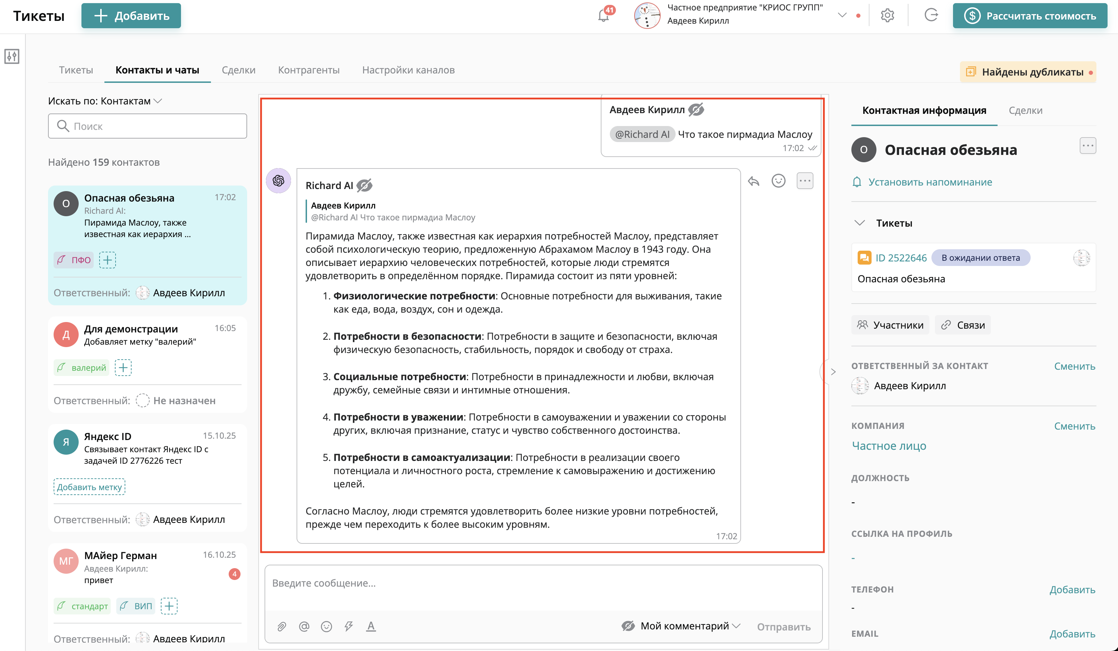Viewport: 1118px width, 651px height.
Task: Switch to the Сделки tab in top navigation
Action: (x=238, y=70)
